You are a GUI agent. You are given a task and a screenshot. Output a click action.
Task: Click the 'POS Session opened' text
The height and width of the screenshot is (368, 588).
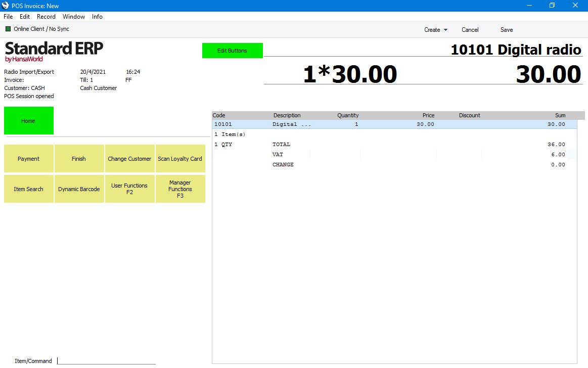point(29,97)
